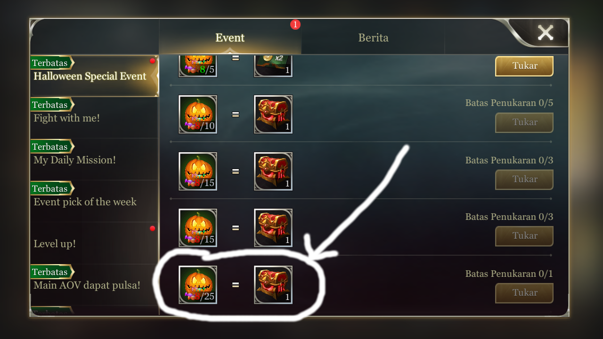Click the pumpkin icon costing 10 candies

pyautogui.click(x=198, y=114)
